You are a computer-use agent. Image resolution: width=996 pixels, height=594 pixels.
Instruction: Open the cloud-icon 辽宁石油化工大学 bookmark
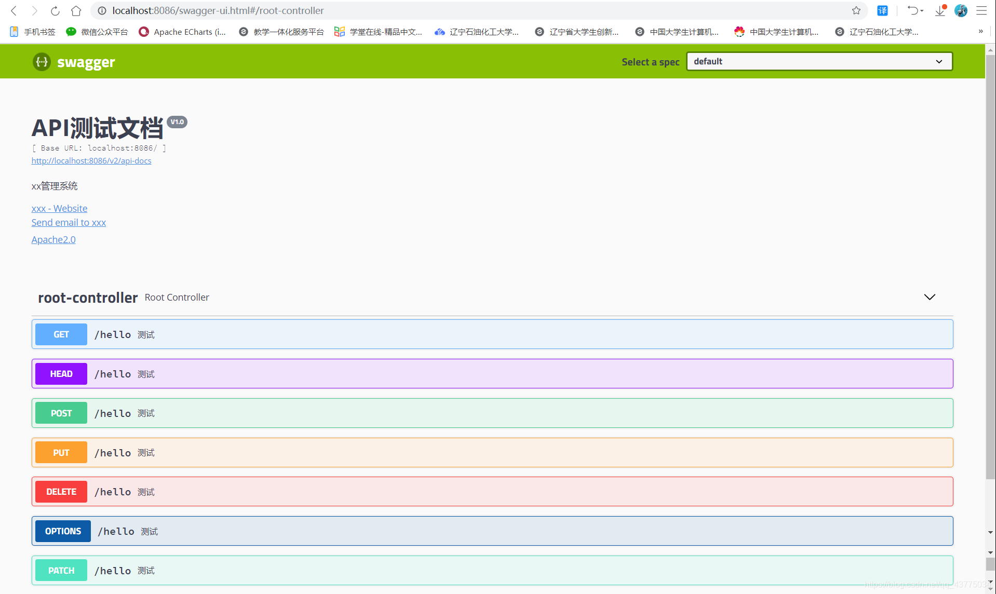pos(477,32)
